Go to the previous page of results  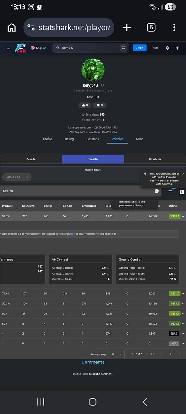pos(162,354)
